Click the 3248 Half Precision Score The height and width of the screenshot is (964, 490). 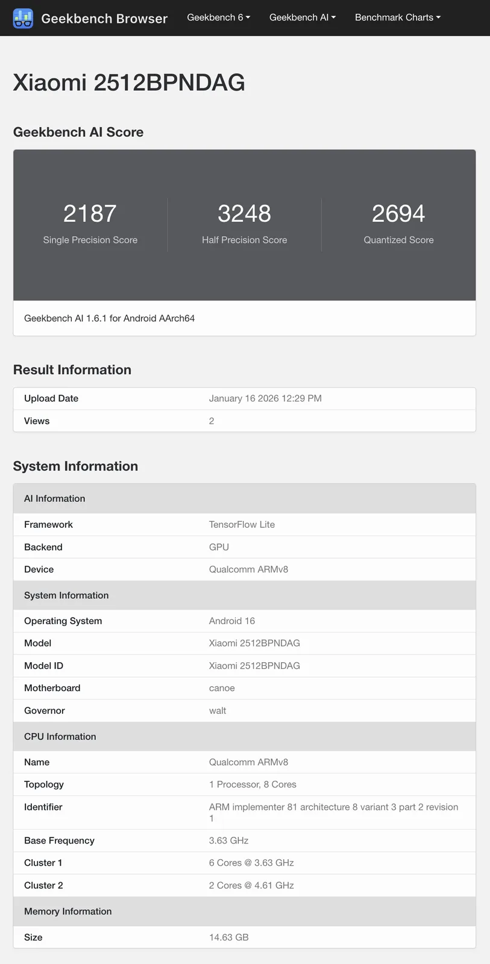(x=244, y=214)
